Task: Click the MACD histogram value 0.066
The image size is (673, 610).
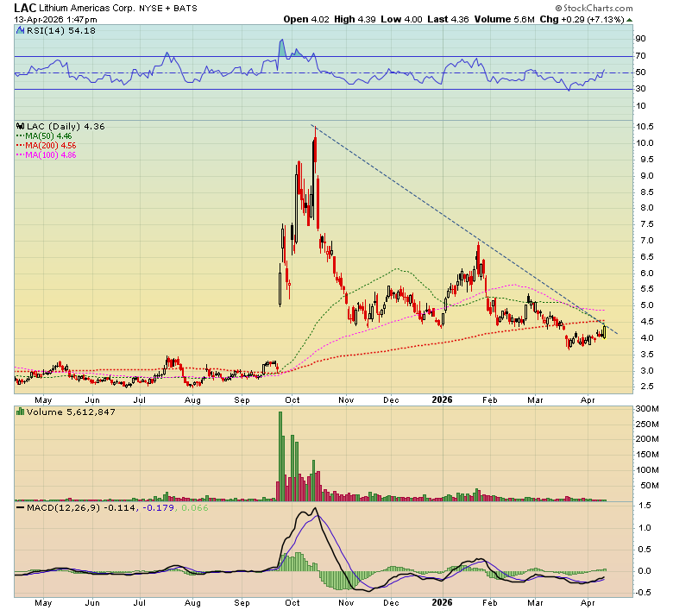Action: pos(195,508)
